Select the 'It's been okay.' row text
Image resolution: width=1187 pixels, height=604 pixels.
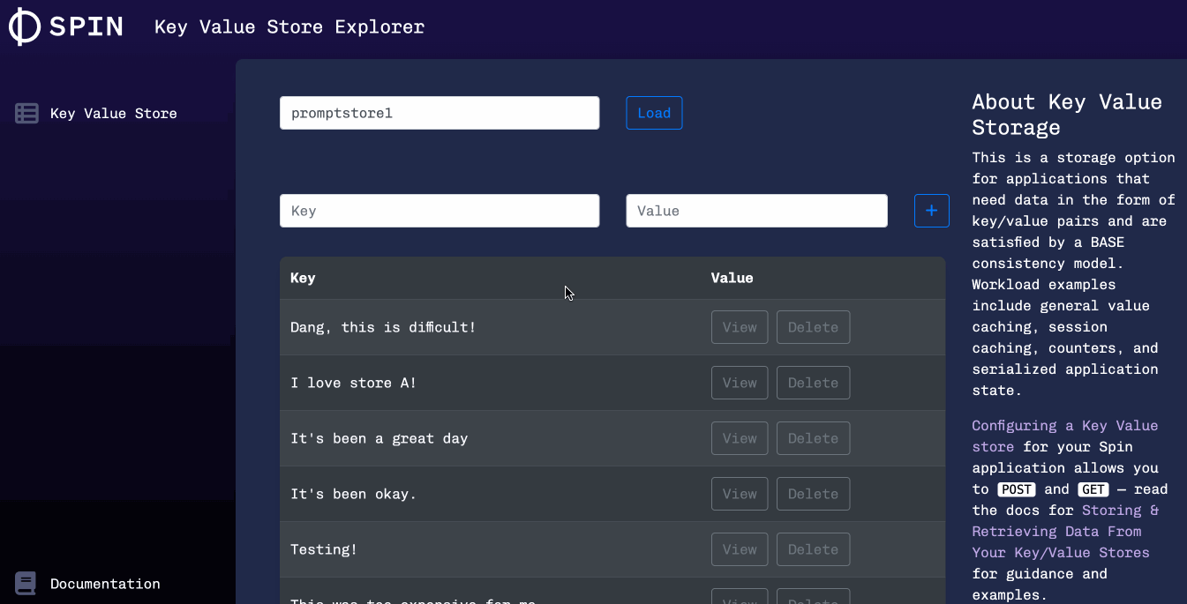(353, 494)
